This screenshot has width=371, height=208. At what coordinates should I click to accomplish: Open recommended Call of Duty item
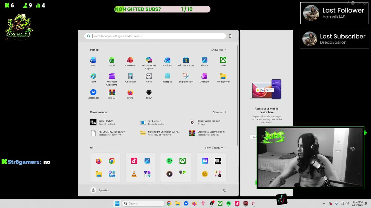(103, 122)
